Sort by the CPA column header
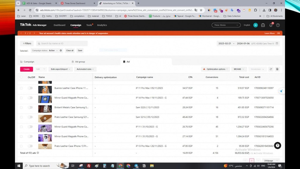 pos(190,77)
